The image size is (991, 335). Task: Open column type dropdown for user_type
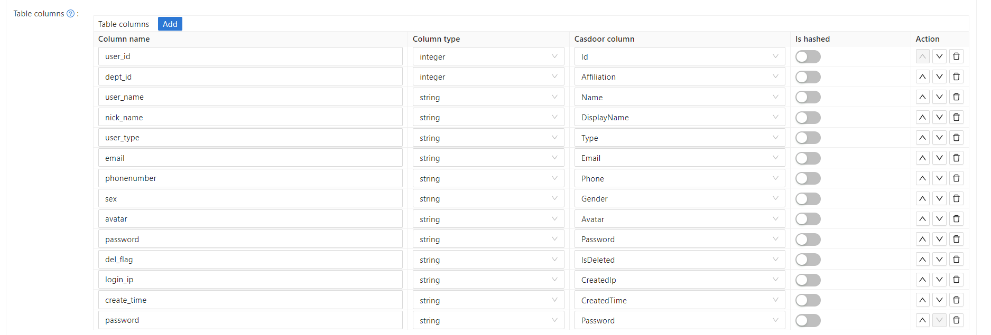488,138
